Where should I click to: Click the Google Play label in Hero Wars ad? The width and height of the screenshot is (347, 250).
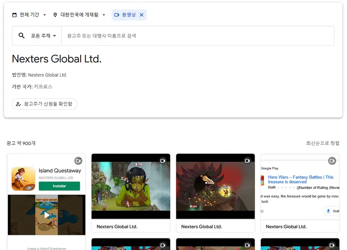(x=270, y=168)
